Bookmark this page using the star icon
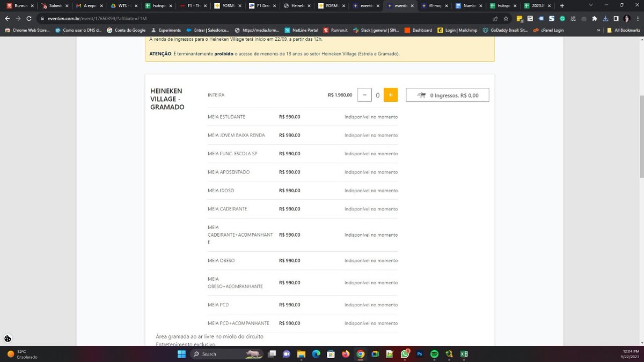The image size is (644, 362). coord(506,18)
